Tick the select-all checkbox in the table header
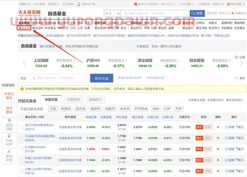247x177 pixels. [x=22, y=117]
